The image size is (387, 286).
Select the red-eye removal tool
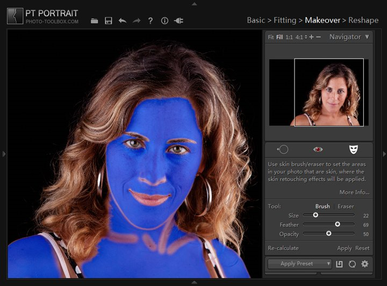point(318,149)
